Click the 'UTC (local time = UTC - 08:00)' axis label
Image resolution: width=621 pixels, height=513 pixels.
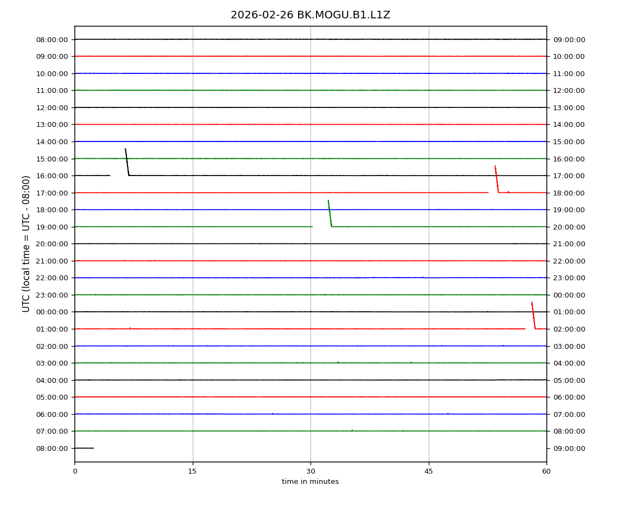pyautogui.click(x=26, y=244)
